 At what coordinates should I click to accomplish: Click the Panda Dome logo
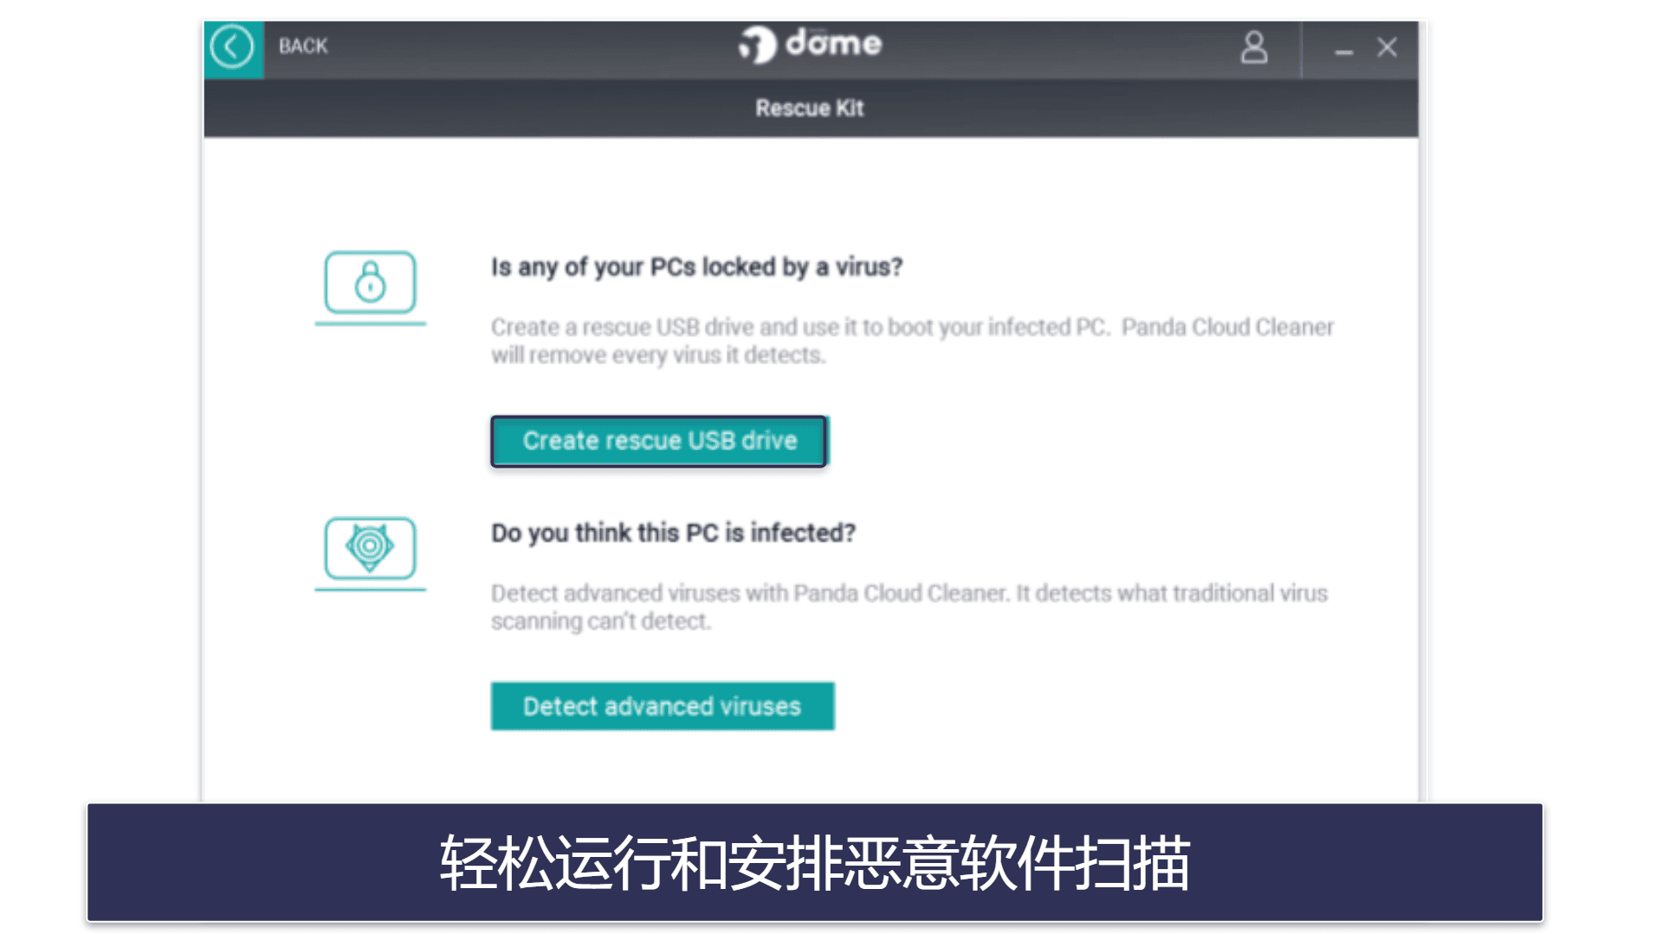[x=810, y=44]
